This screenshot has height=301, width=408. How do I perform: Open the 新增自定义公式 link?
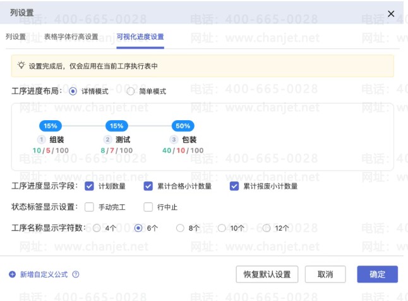44,274
